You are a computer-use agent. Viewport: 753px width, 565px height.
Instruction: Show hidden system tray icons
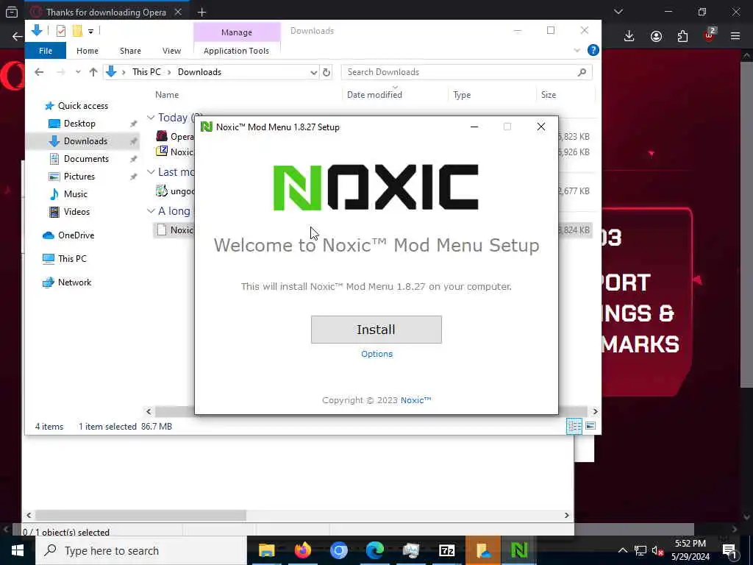(x=622, y=550)
